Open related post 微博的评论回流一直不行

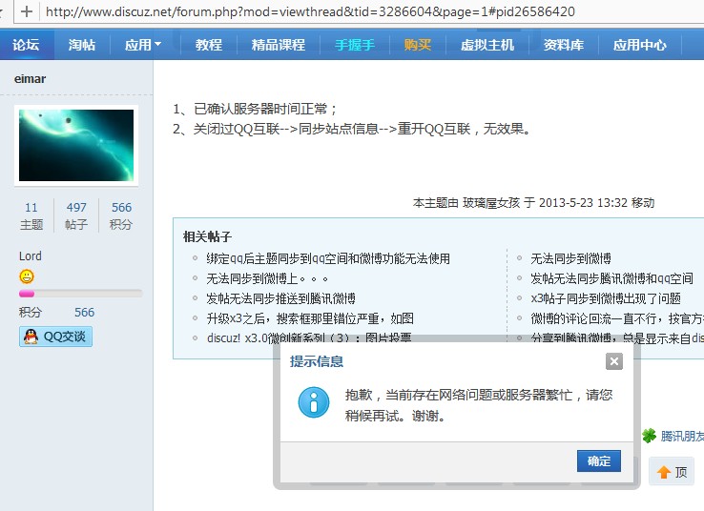pyautogui.click(x=617, y=318)
